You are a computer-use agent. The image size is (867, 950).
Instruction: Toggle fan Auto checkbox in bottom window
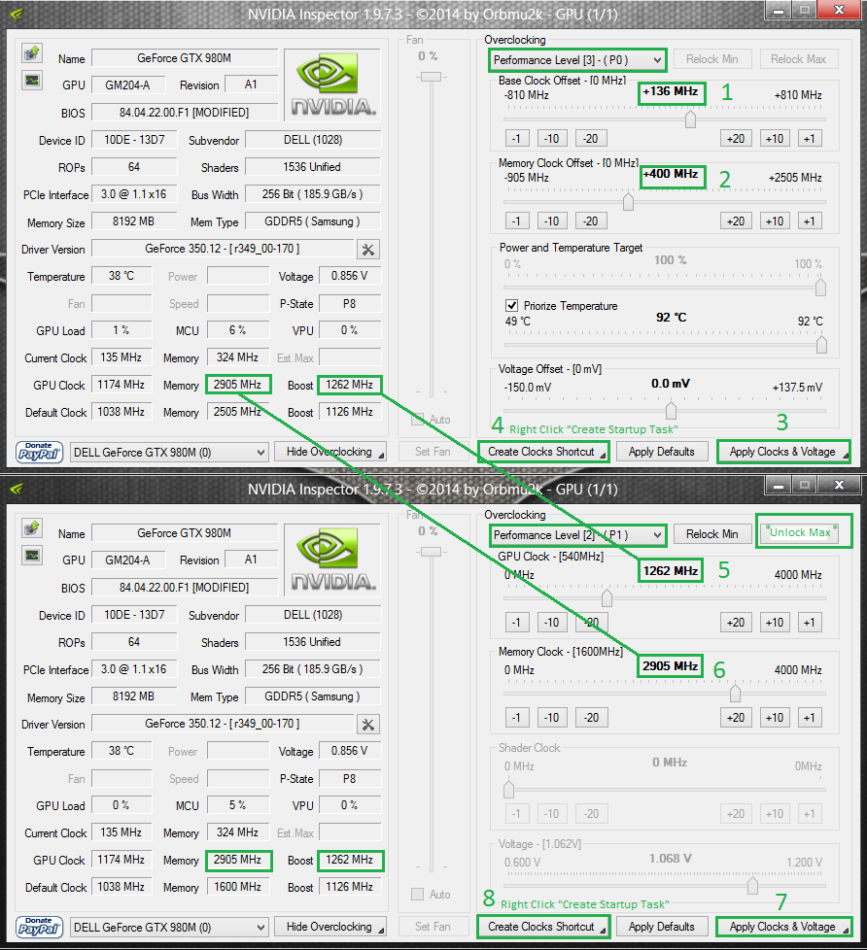417,895
